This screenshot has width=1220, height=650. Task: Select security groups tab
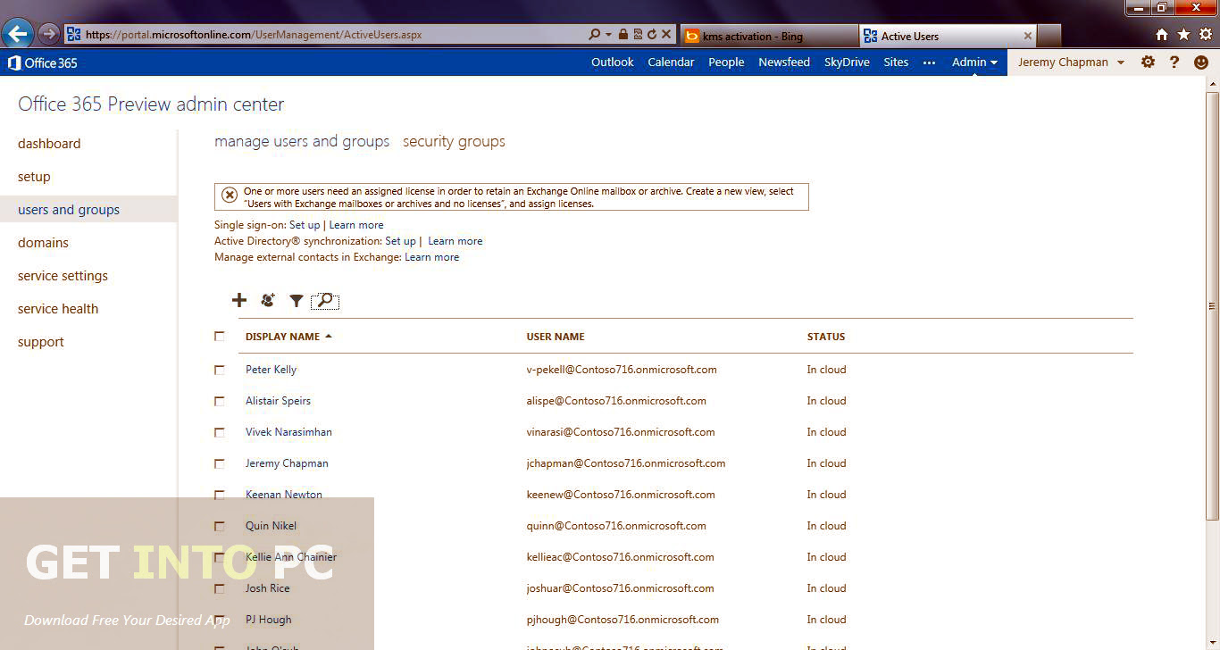[454, 141]
